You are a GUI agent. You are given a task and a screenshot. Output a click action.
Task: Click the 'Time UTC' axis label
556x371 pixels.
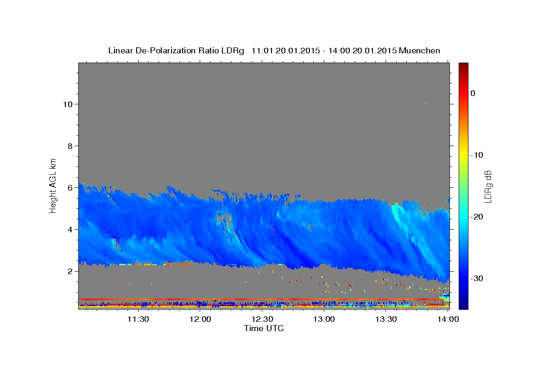[264, 328]
